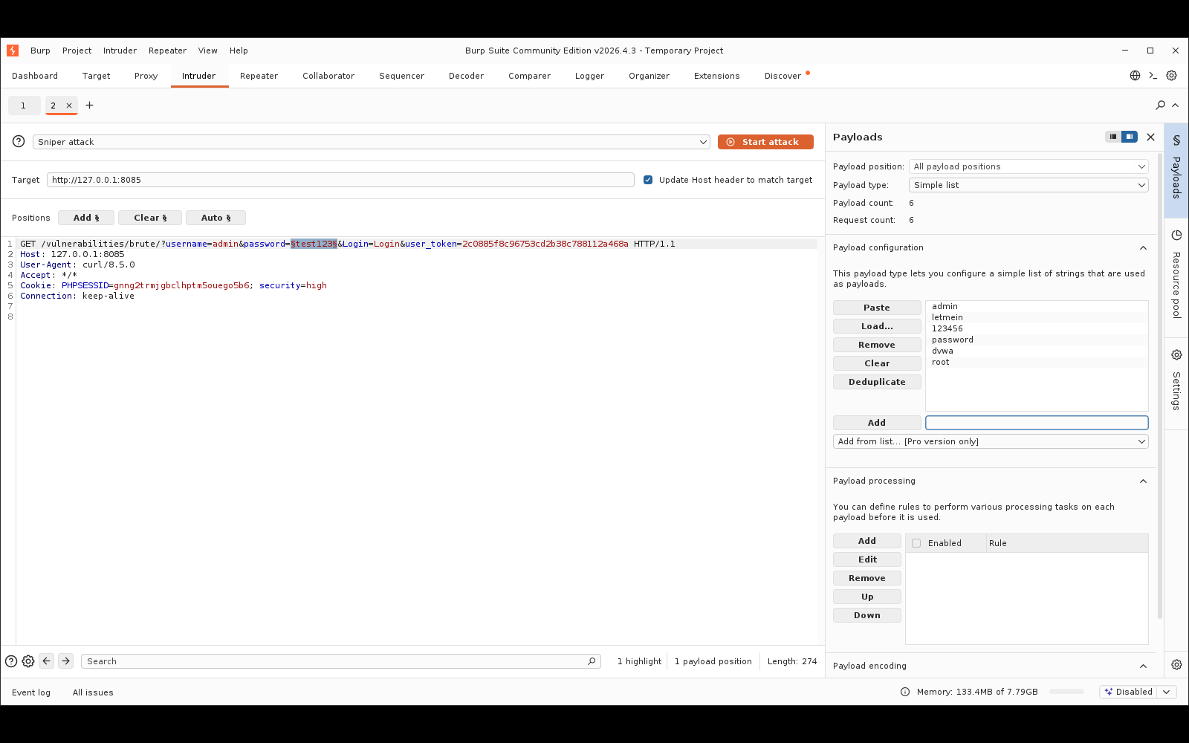Collapse the Payload encoding section
Image resolution: width=1189 pixels, height=743 pixels.
1143,666
